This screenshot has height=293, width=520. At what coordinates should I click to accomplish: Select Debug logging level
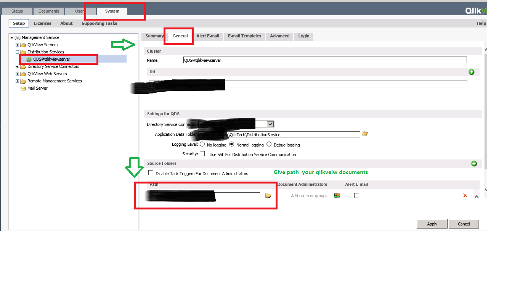click(x=269, y=144)
